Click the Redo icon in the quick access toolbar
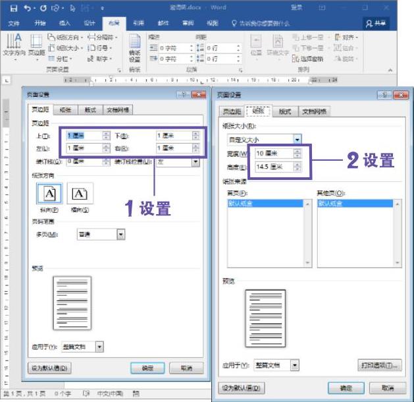 43,8
